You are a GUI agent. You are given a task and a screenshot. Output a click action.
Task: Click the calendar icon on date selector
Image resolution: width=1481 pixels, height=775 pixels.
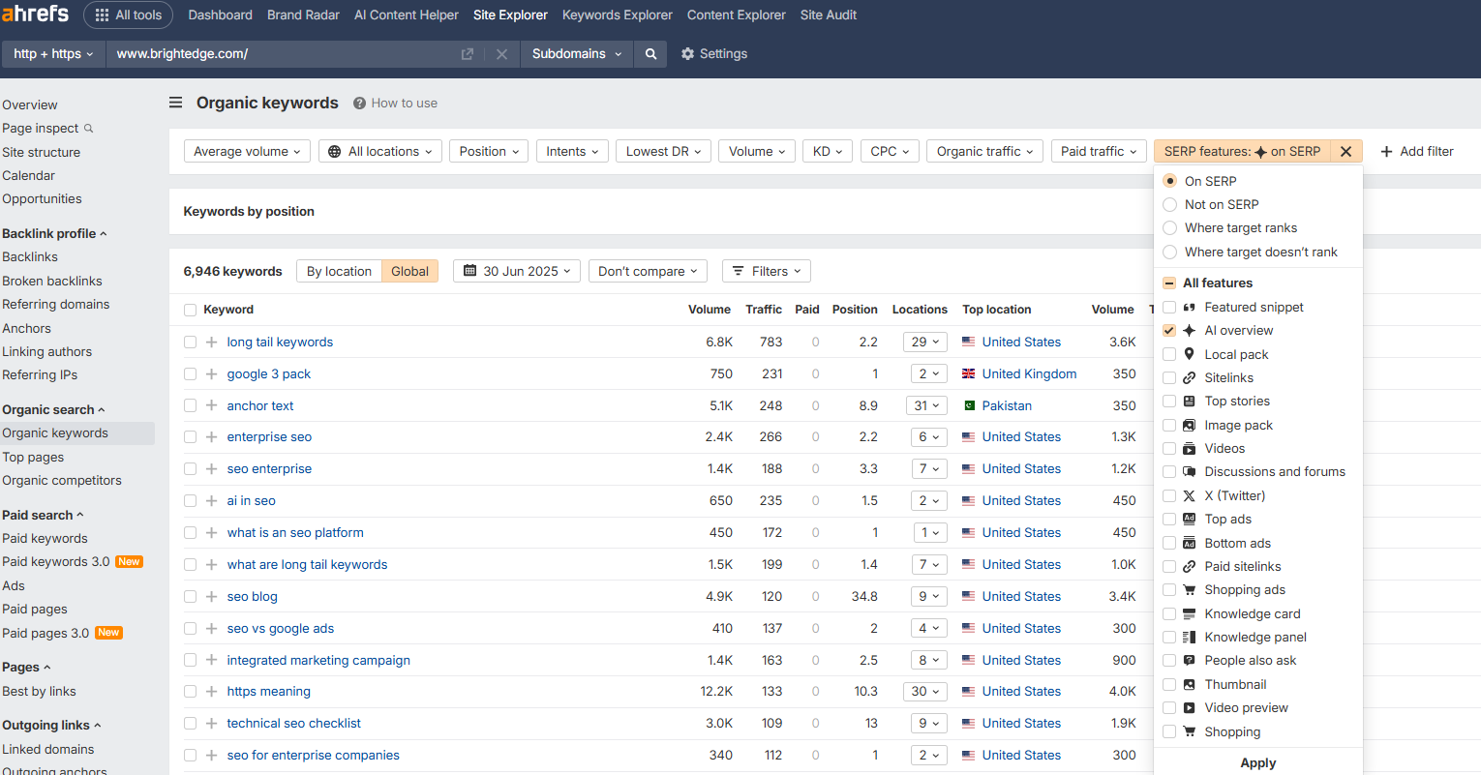[x=469, y=271]
